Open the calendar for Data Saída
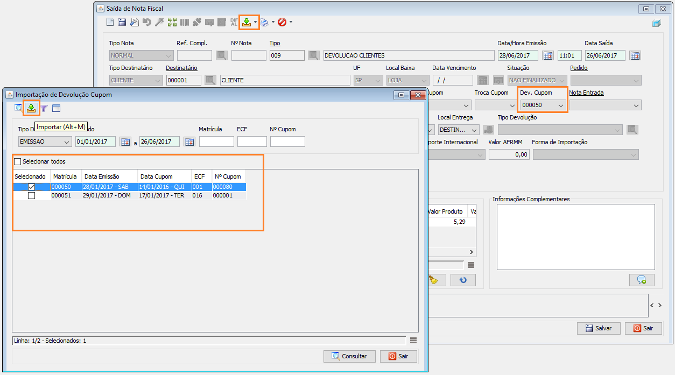Viewport: 675px width, 375px height. (x=635, y=55)
